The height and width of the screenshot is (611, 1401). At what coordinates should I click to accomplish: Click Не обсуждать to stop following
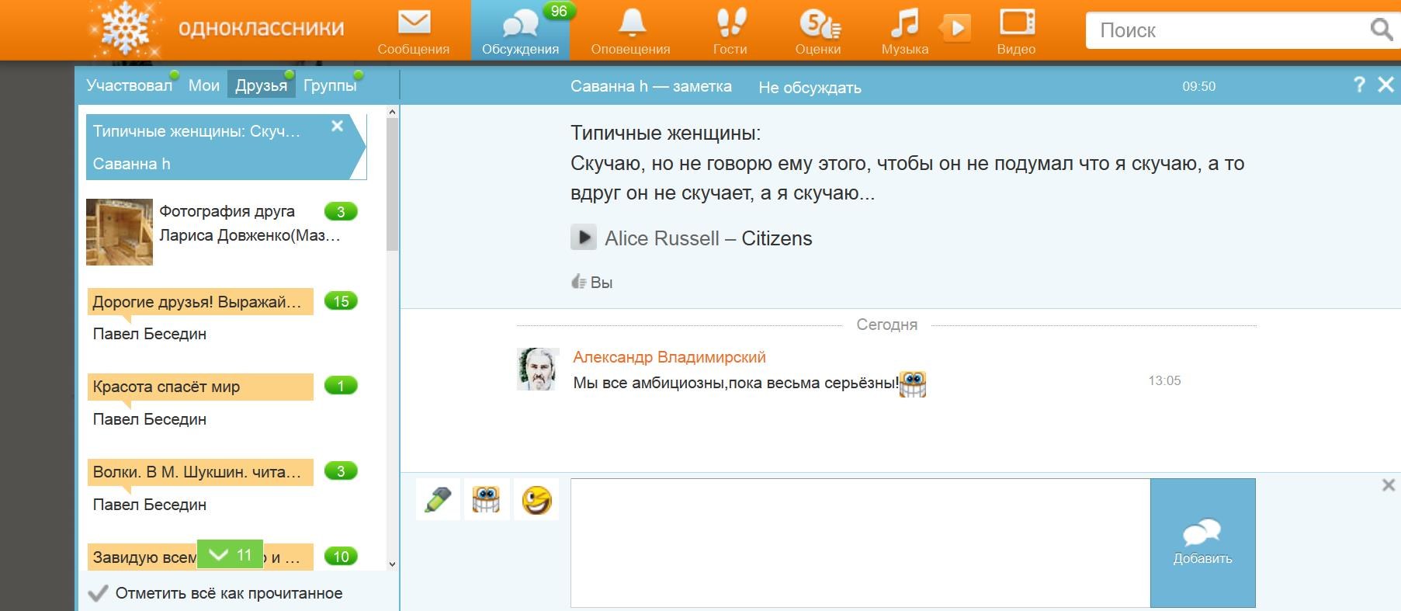810,88
